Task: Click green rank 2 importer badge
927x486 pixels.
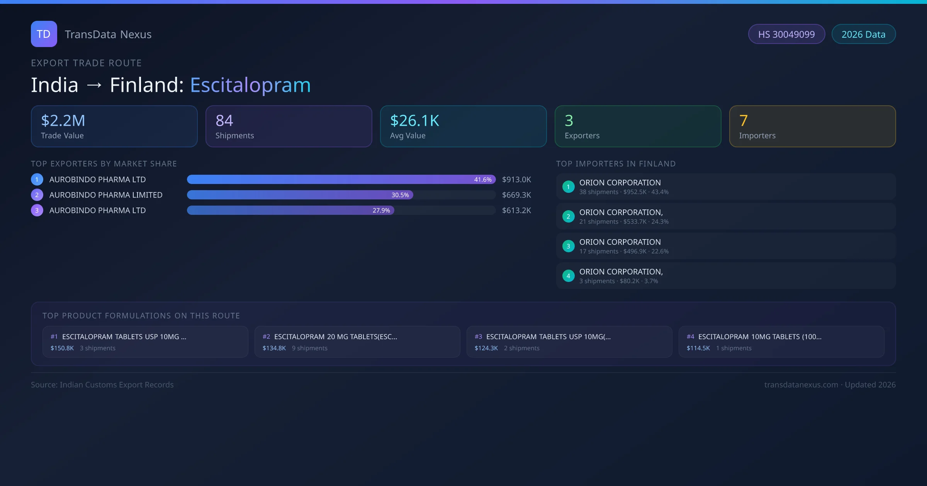Action: pyautogui.click(x=568, y=216)
